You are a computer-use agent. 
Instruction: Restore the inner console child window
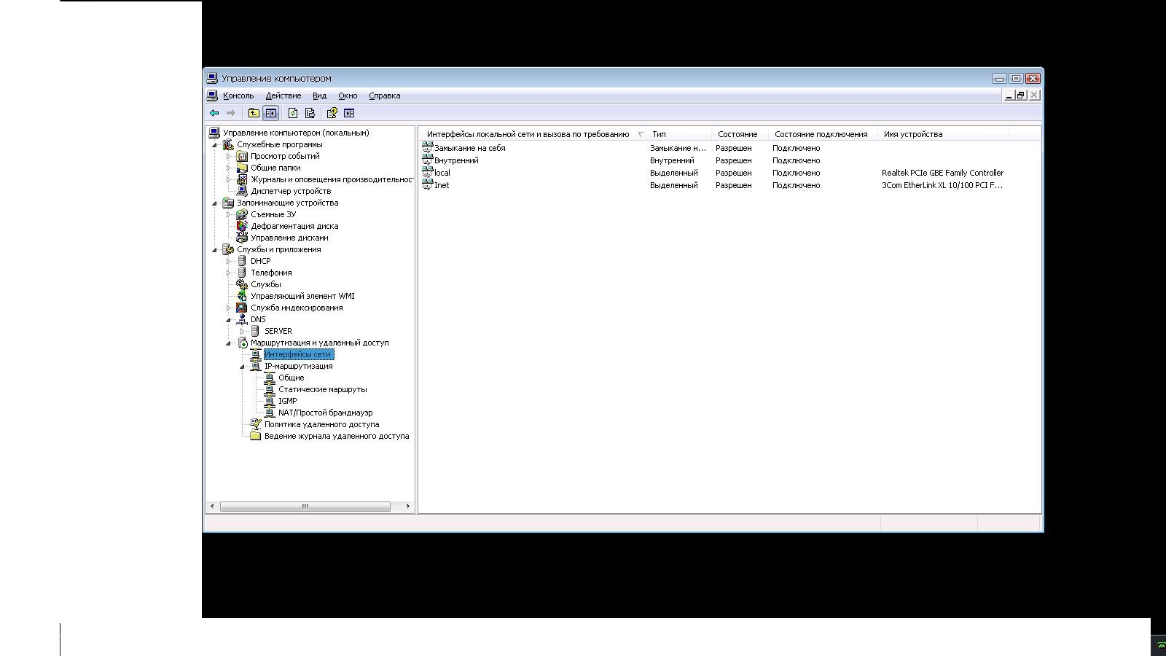click(1021, 95)
